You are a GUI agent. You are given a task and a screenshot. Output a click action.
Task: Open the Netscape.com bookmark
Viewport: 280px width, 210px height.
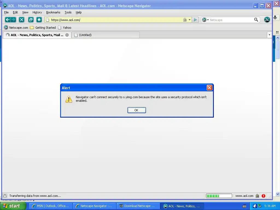tap(16, 28)
